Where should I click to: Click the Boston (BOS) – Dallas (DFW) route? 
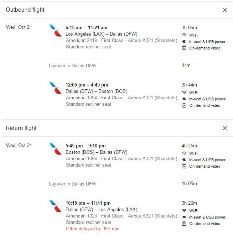96,152
